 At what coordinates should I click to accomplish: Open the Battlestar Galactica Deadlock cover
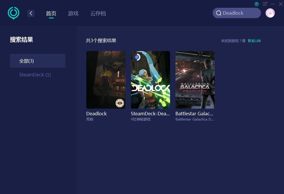(x=195, y=80)
